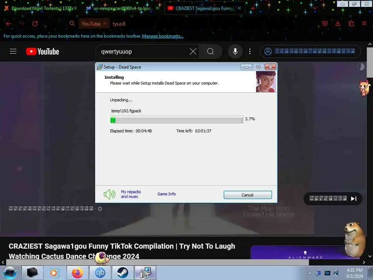
Task: Close the fitgirl Torrents tab
Action: click(x=75, y=8)
